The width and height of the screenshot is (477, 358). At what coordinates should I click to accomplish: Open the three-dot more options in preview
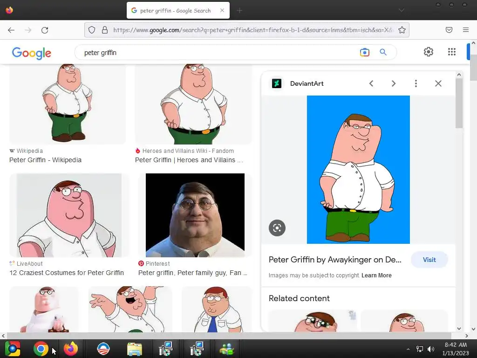pyautogui.click(x=416, y=83)
